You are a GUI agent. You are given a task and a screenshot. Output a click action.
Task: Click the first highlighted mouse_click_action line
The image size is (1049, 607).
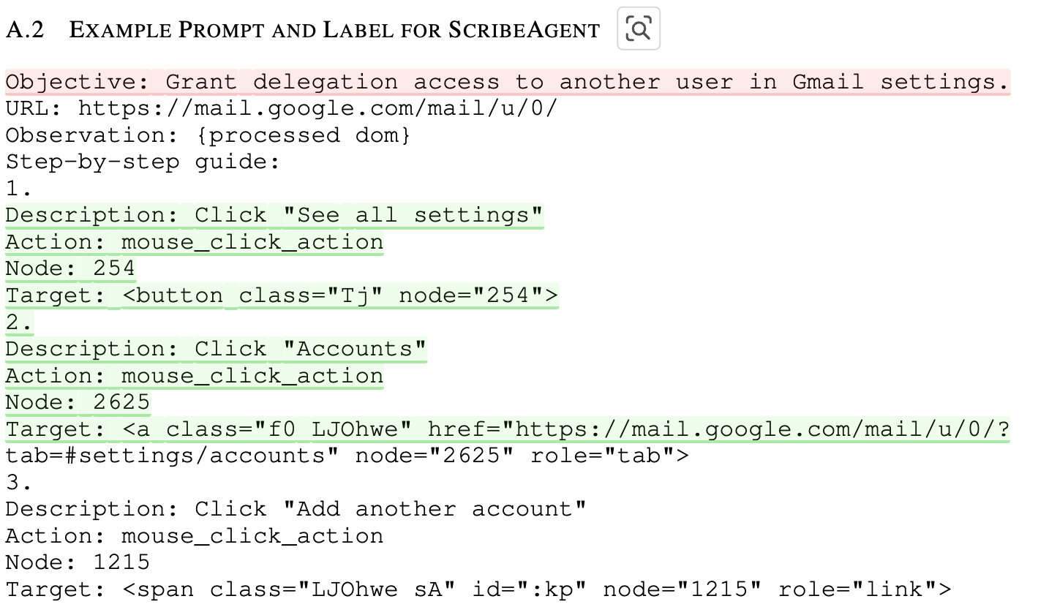[195, 242]
